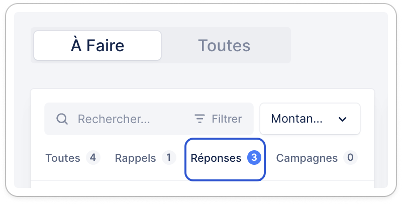Screen dimensions: 402x204
Task: Focus the Rechercher... search field
Action: pyautogui.click(x=149, y=119)
